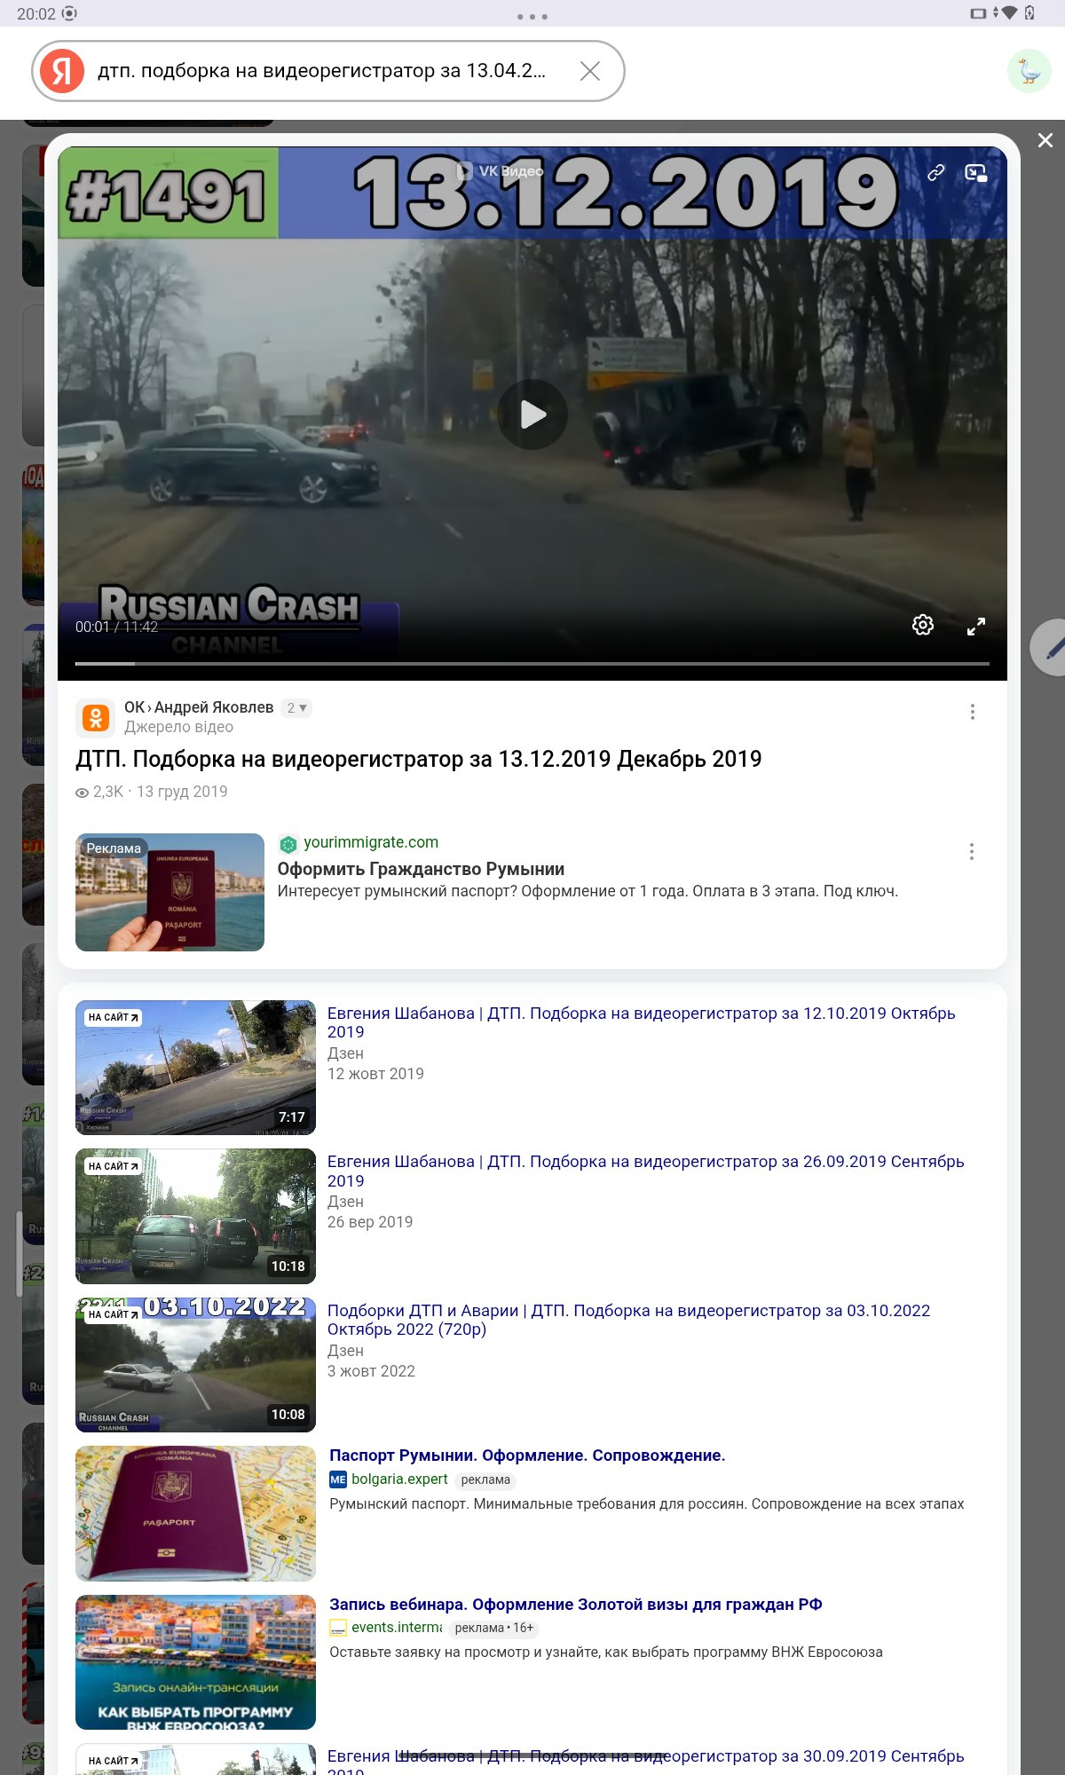Viewport: 1065px width, 1775px height.
Task: Open link for 03.10.2022 Октябрь 2022 video
Action: pyautogui.click(x=628, y=1320)
